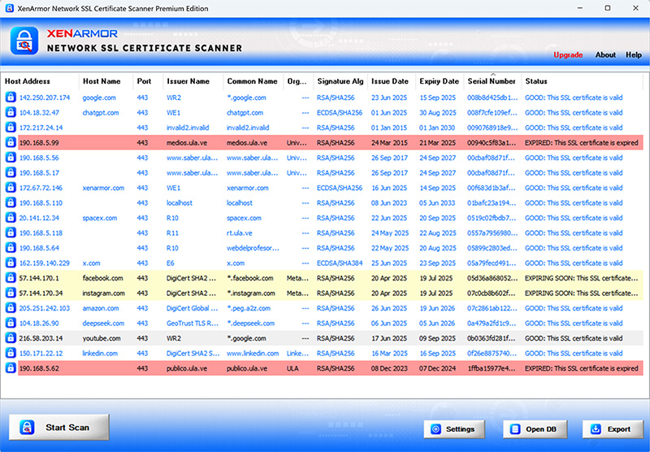Click lock icon for 57.144.170.1 row
The width and height of the screenshot is (650, 452).
click(x=11, y=278)
